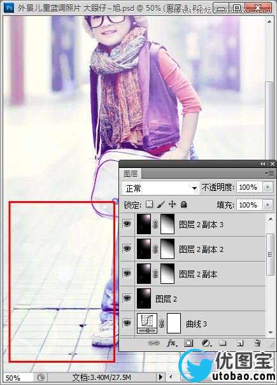Toggle visibility of 曲线 3 layer
Screen dimensions: 277x385
point(127,323)
